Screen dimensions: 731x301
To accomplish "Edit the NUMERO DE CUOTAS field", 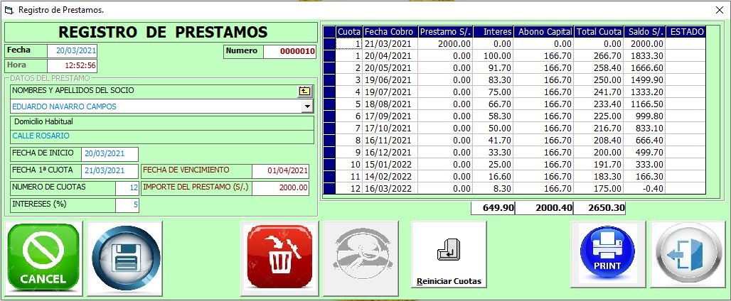I will 127,188.
